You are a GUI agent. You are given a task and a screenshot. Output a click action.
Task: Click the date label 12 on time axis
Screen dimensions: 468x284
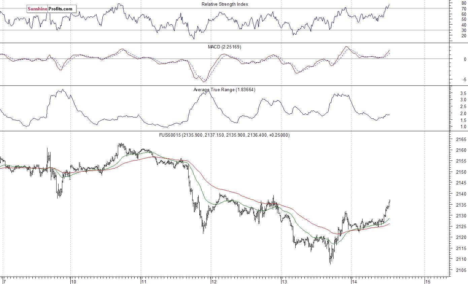[214, 281]
